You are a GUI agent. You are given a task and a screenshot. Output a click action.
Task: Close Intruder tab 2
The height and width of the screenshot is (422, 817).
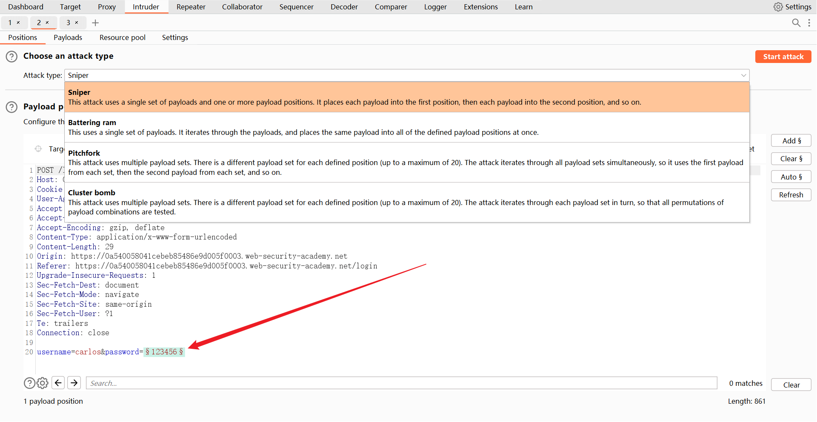47,23
